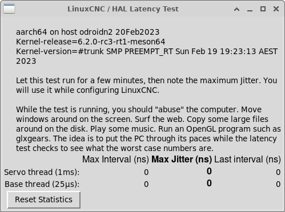
Task: Click the Last interval (ns) column header
Action: [x=247, y=159]
